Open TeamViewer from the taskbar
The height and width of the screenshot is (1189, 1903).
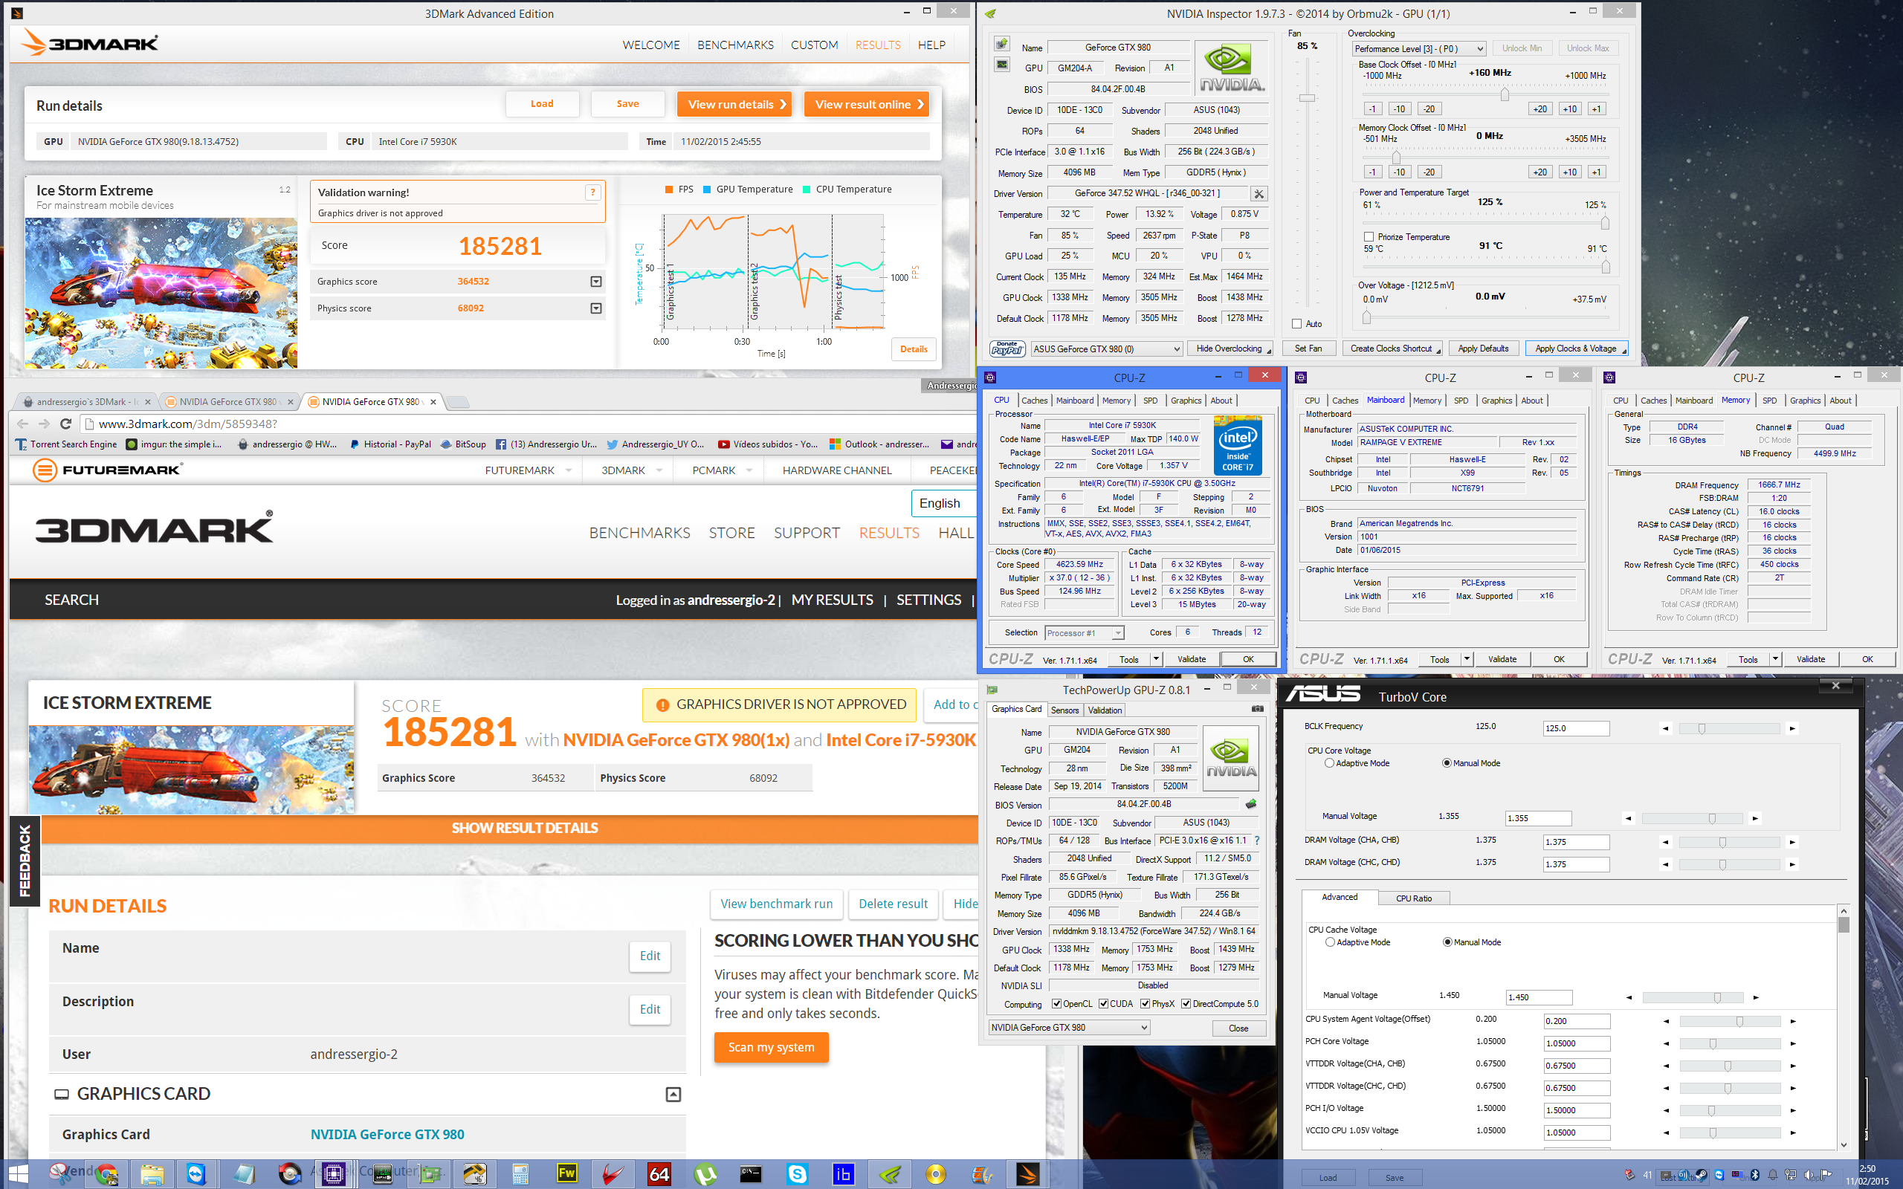(196, 1174)
